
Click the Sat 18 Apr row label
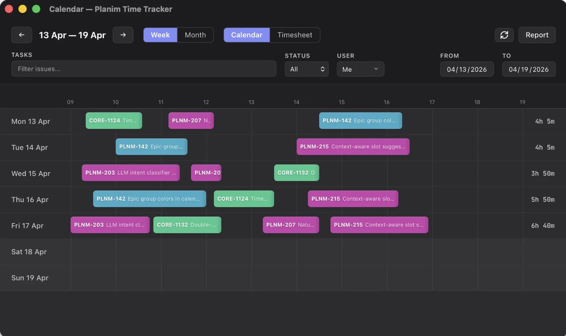click(x=29, y=252)
